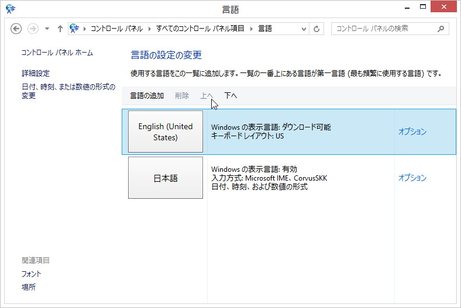Maximize the 言語 window
The image size is (461, 308).
click(x=423, y=7)
